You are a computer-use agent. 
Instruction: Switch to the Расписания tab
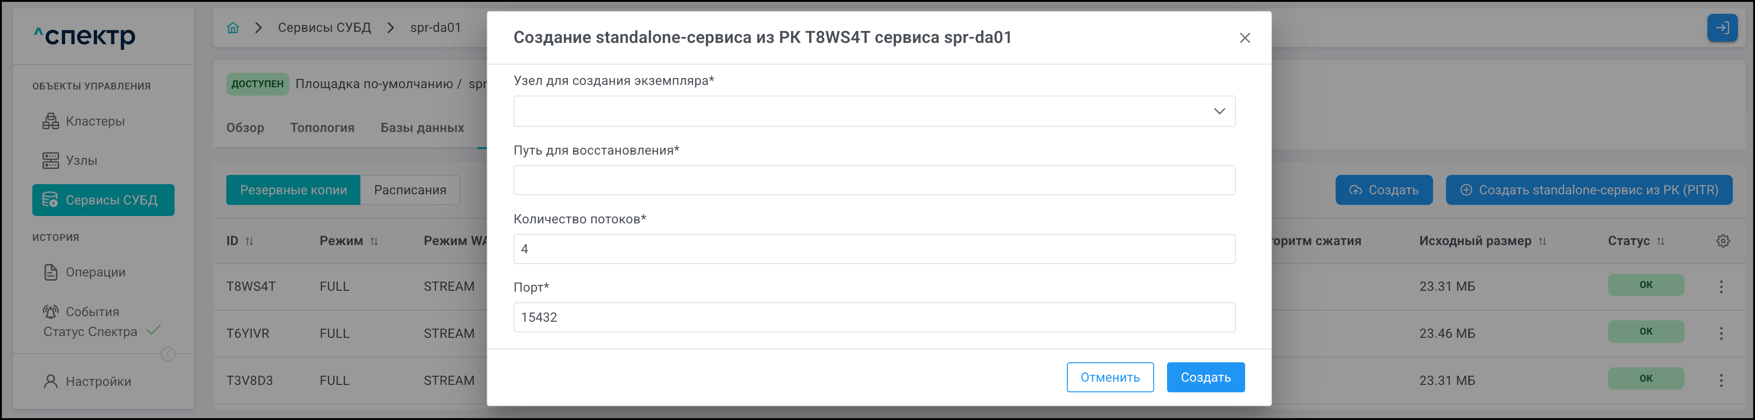pyautogui.click(x=410, y=190)
